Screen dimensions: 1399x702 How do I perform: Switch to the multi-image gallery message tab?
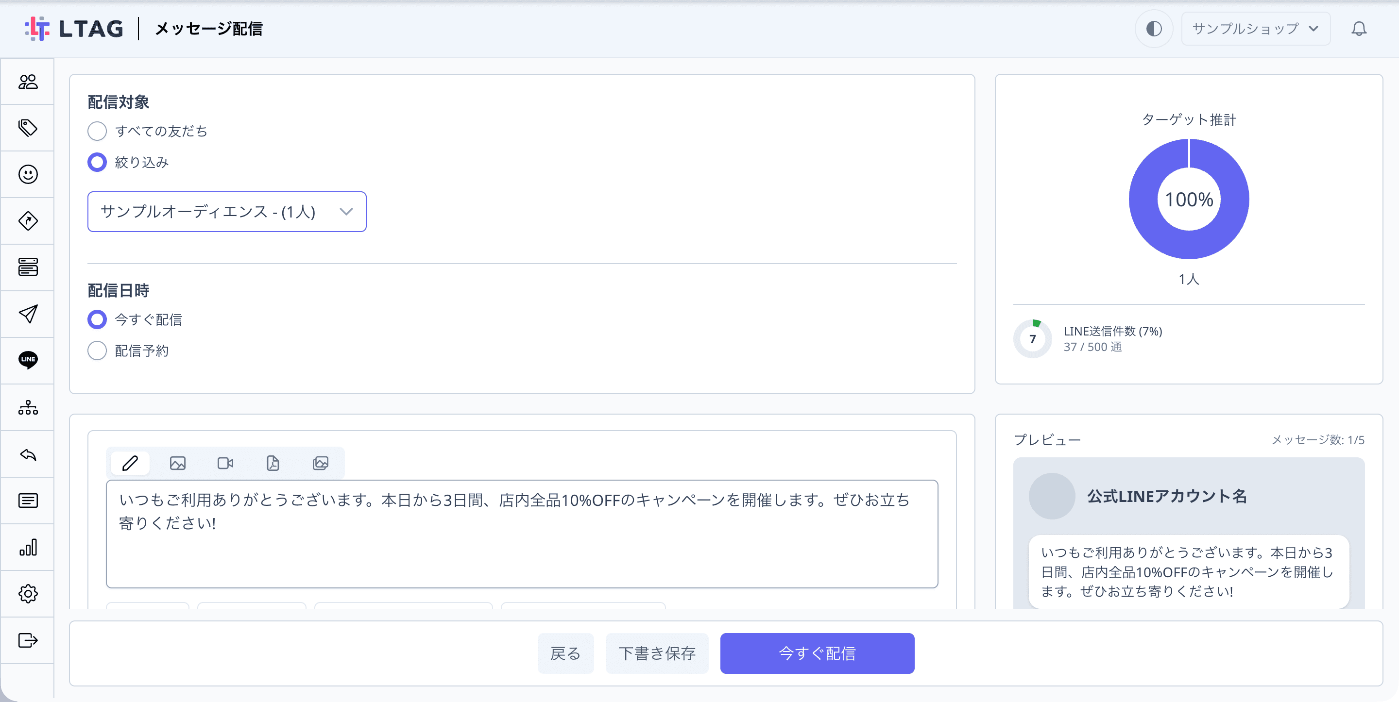[321, 463]
